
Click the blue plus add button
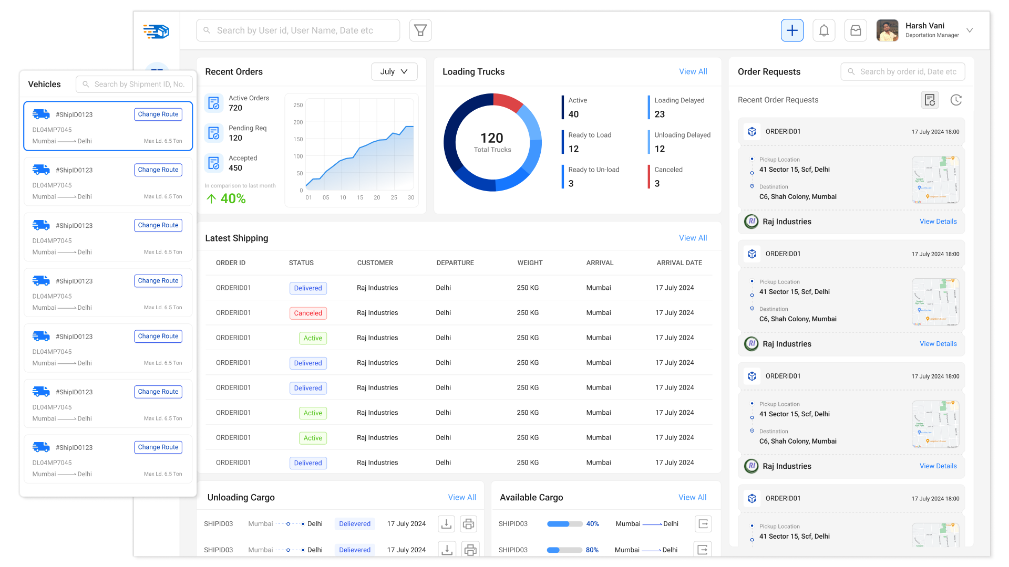click(792, 30)
